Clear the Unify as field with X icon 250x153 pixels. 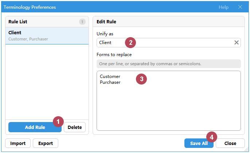click(237, 42)
